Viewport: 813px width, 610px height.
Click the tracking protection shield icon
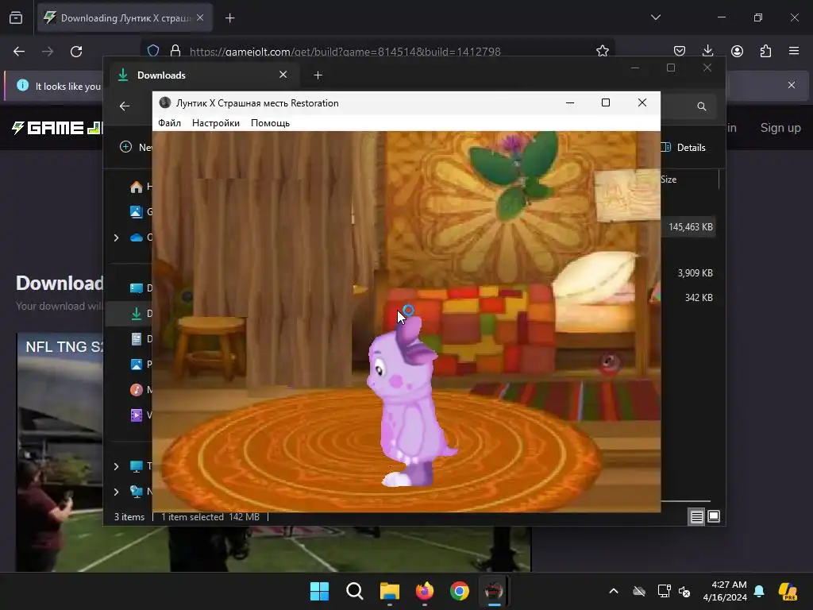pyautogui.click(x=153, y=51)
